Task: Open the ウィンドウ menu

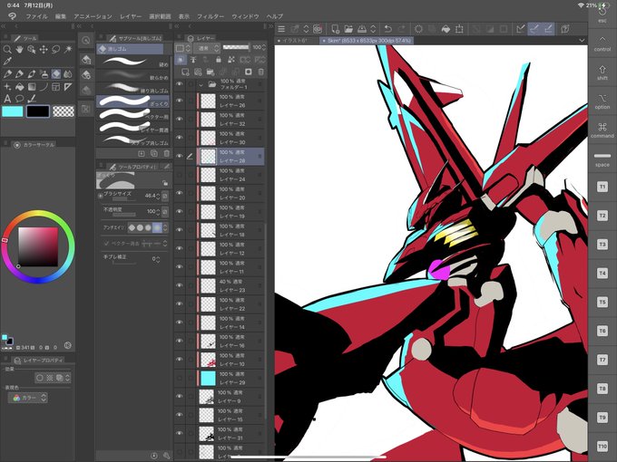Action: (245, 16)
